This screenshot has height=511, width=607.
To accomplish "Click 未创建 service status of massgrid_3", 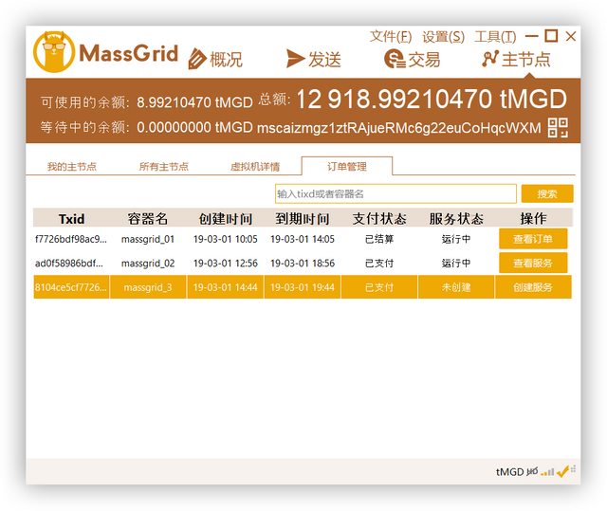I will [x=456, y=287].
